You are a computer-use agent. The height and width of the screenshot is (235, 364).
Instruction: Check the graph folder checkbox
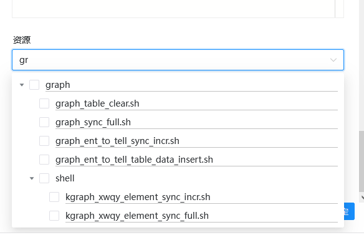click(34, 85)
